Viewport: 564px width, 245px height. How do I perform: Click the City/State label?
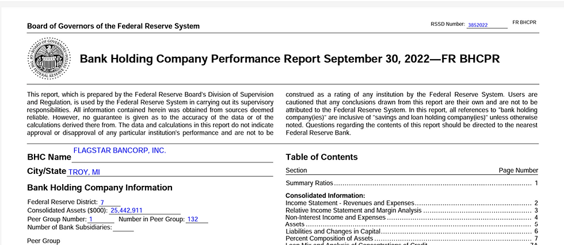47,171
